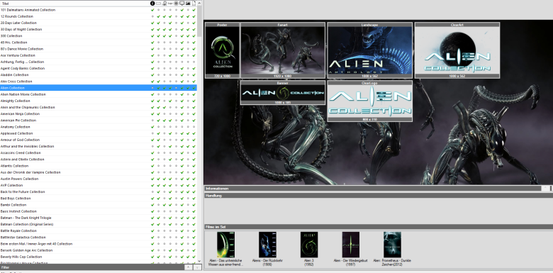Click the Filme im Set header
This screenshot has height=273, width=553.
[379, 226]
